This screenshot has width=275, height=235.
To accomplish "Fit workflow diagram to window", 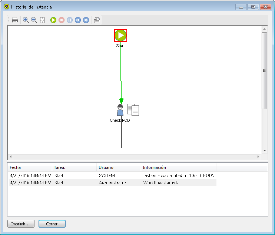I will click(42, 20).
